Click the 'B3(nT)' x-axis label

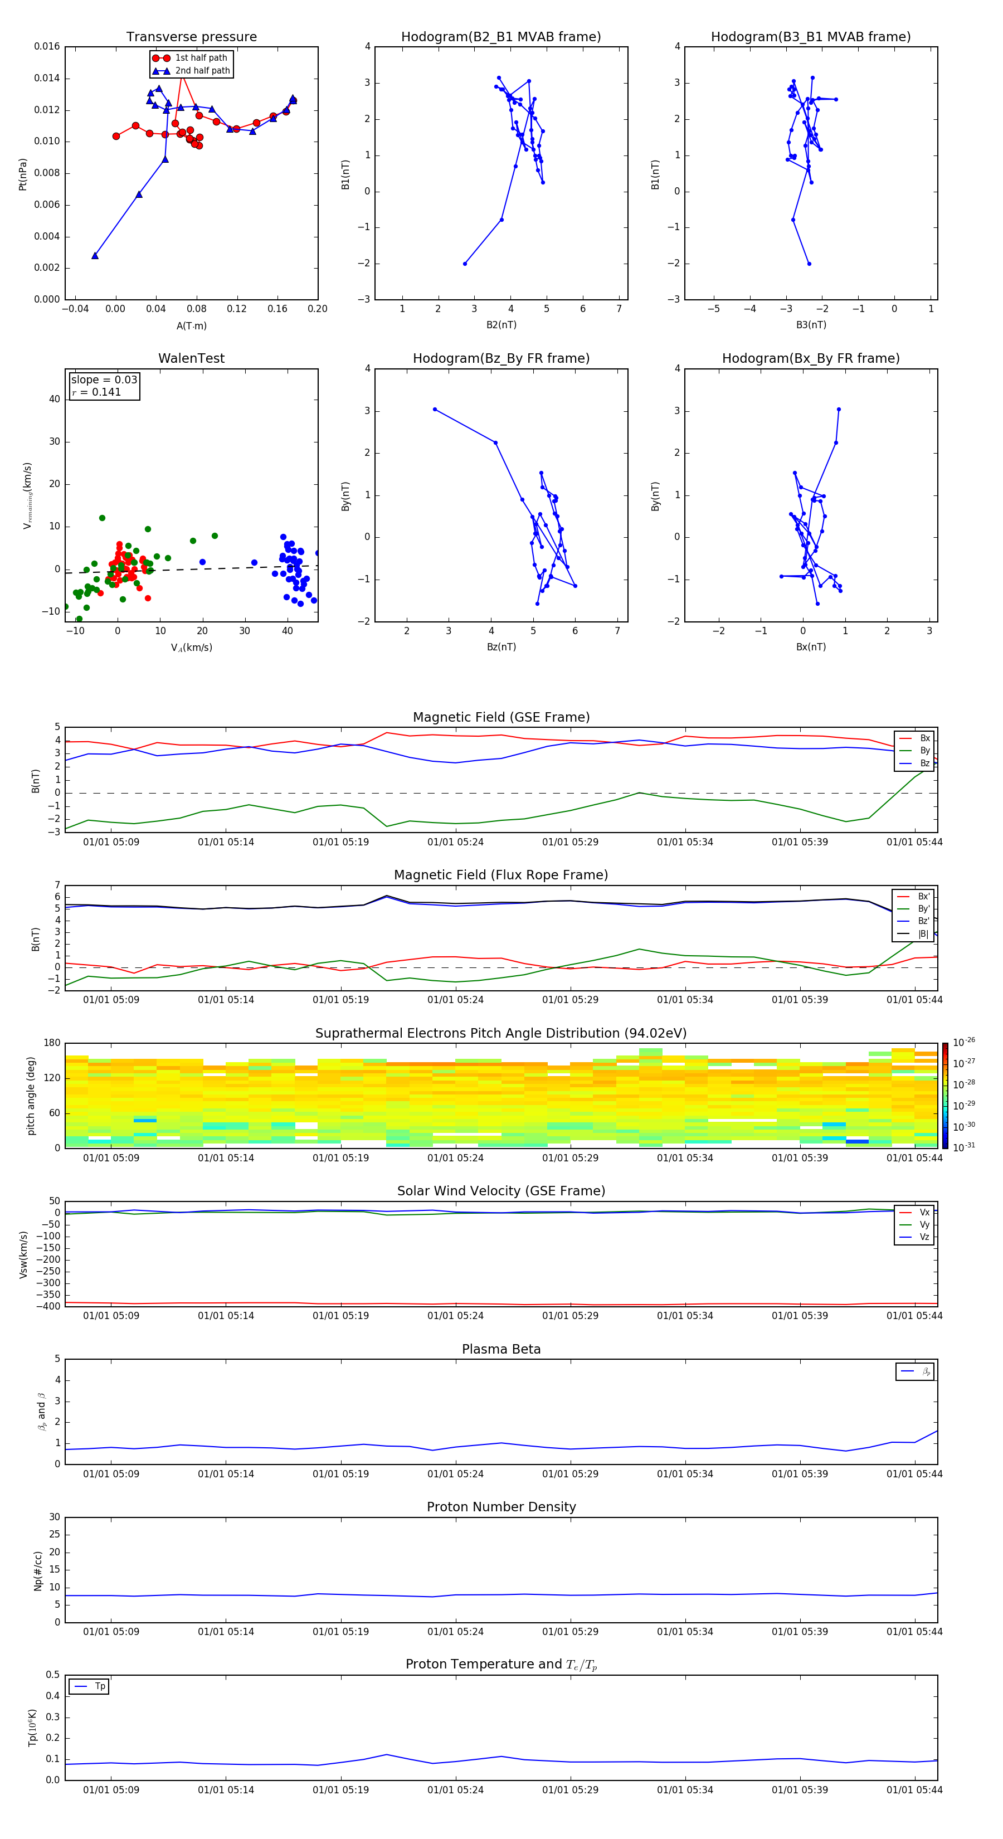point(811,325)
